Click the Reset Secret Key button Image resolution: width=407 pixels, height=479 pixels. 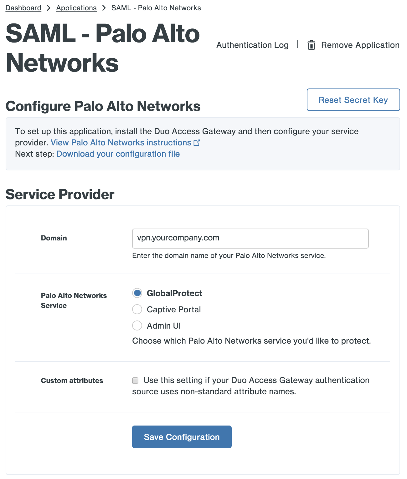(x=353, y=100)
